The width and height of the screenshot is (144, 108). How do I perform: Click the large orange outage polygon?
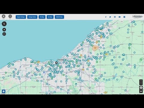[95, 48]
